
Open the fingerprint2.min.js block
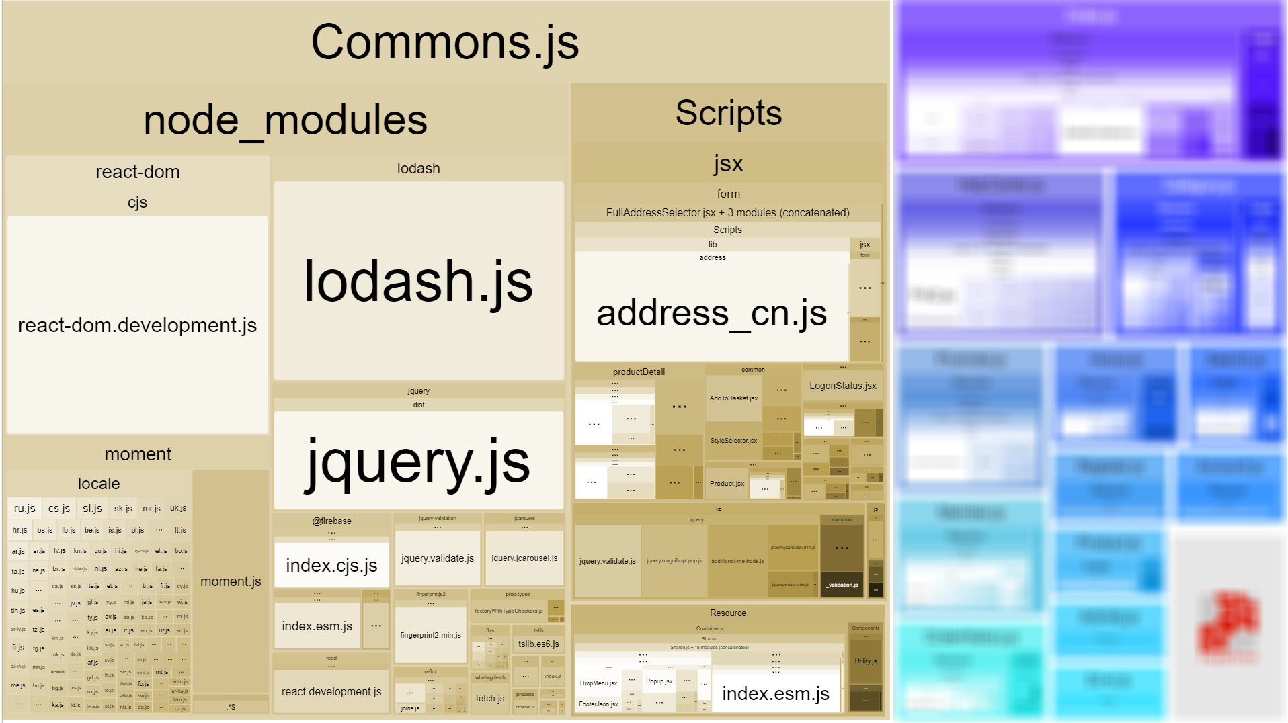click(x=430, y=635)
